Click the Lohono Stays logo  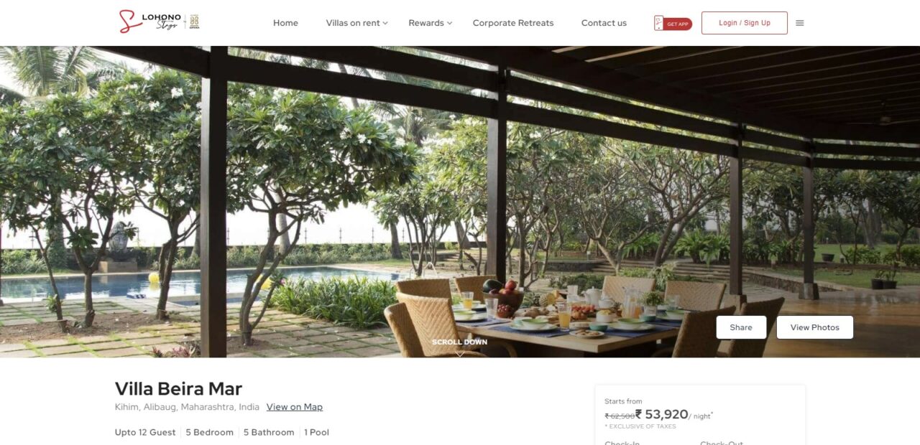pos(150,22)
